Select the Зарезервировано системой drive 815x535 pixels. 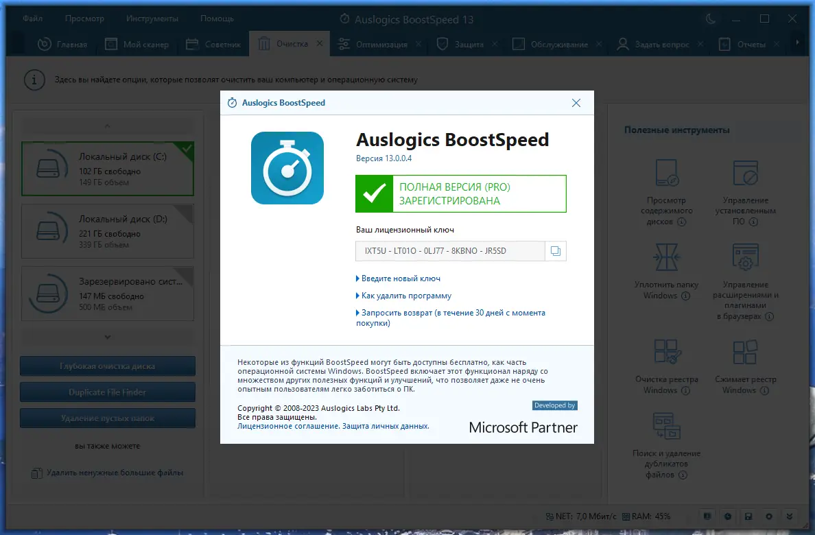click(x=108, y=294)
